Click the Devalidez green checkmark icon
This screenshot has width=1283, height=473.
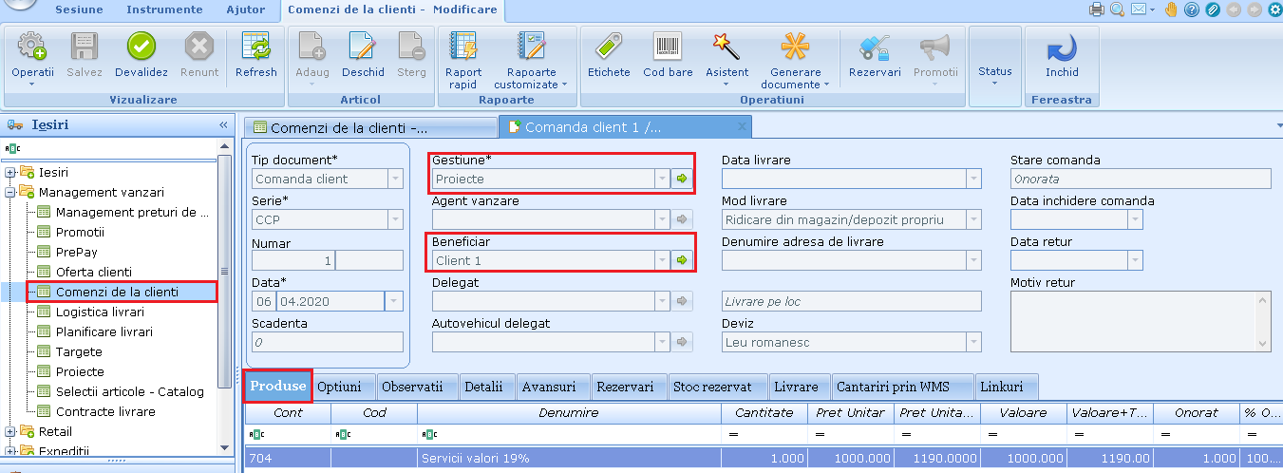(142, 47)
